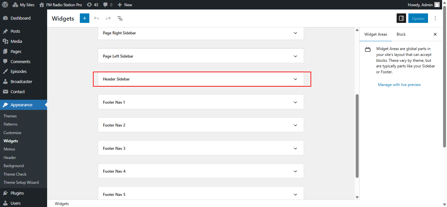The height and width of the screenshot is (207, 447).
Task: Click the Undo arrow icon
Action: [x=97, y=18]
